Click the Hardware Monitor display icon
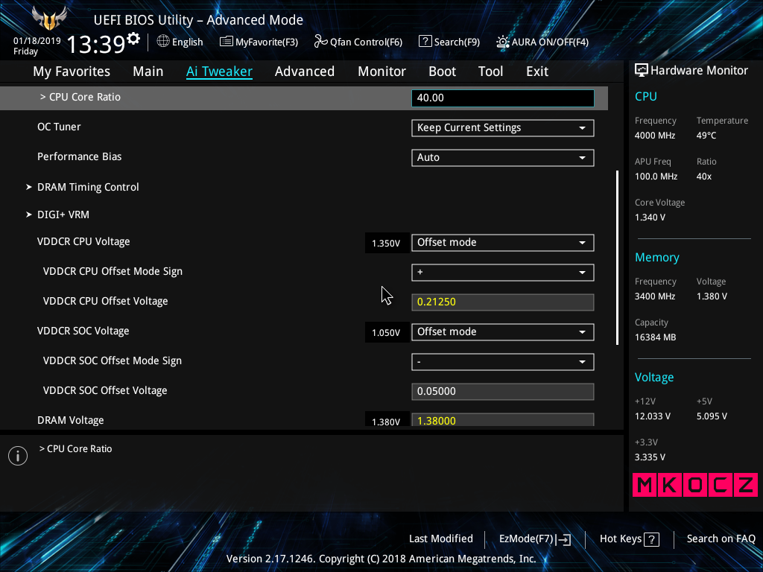The height and width of the screenshot is (572, 763). tap(642, 71)
